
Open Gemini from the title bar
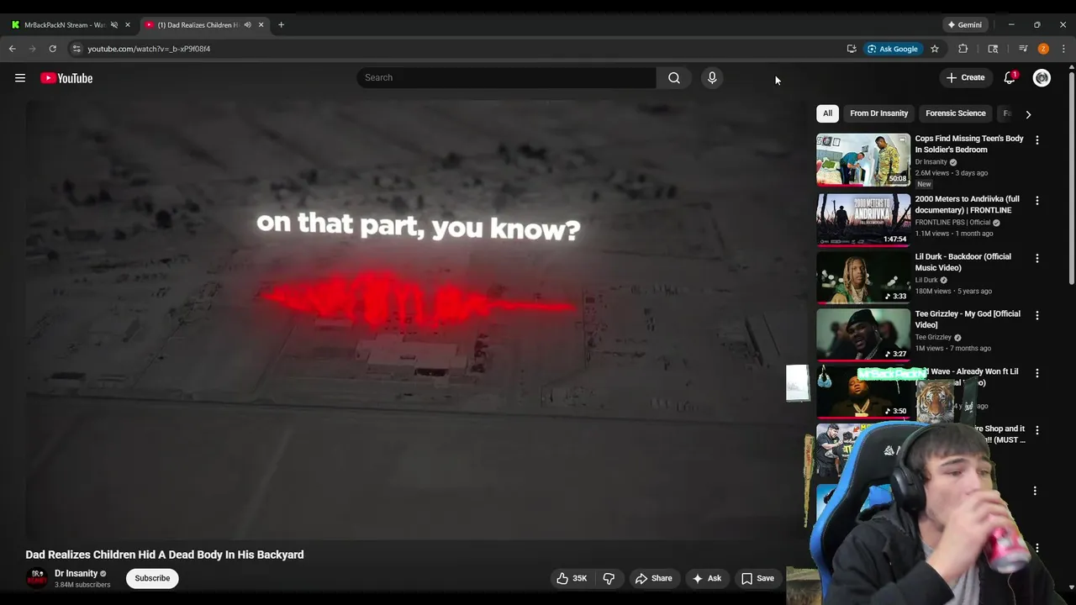(964, 25)
